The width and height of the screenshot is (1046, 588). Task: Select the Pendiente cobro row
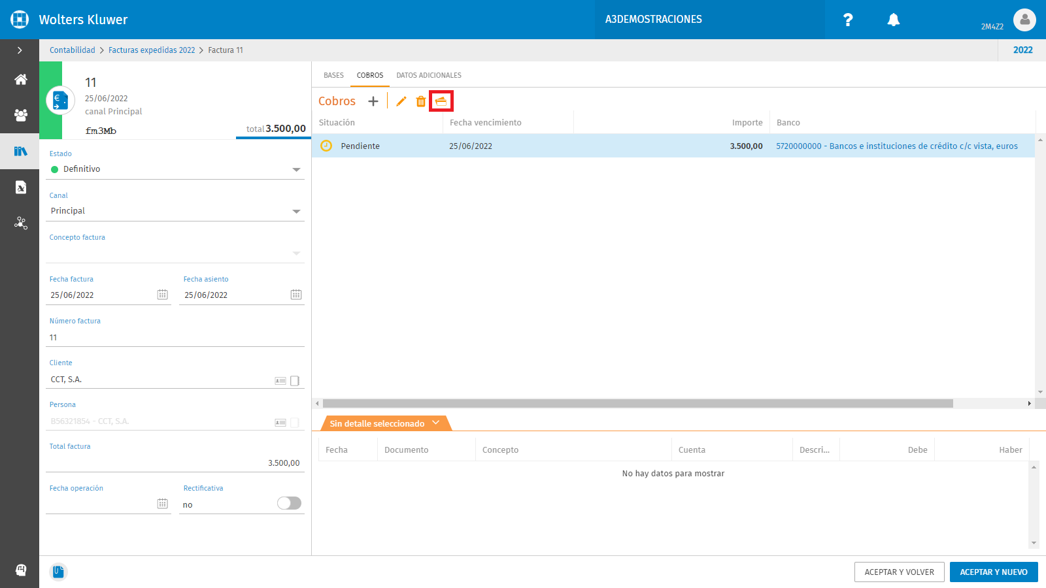click(x=673, y=146)
